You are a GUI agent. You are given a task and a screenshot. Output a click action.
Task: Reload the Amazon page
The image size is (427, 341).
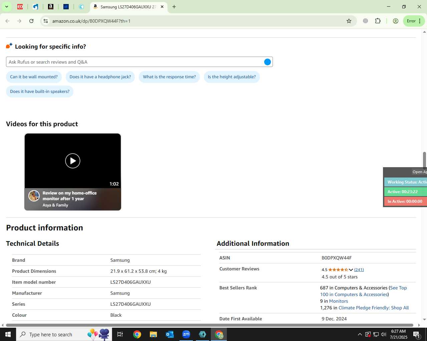pyautogui.click(x=31, y=21)
